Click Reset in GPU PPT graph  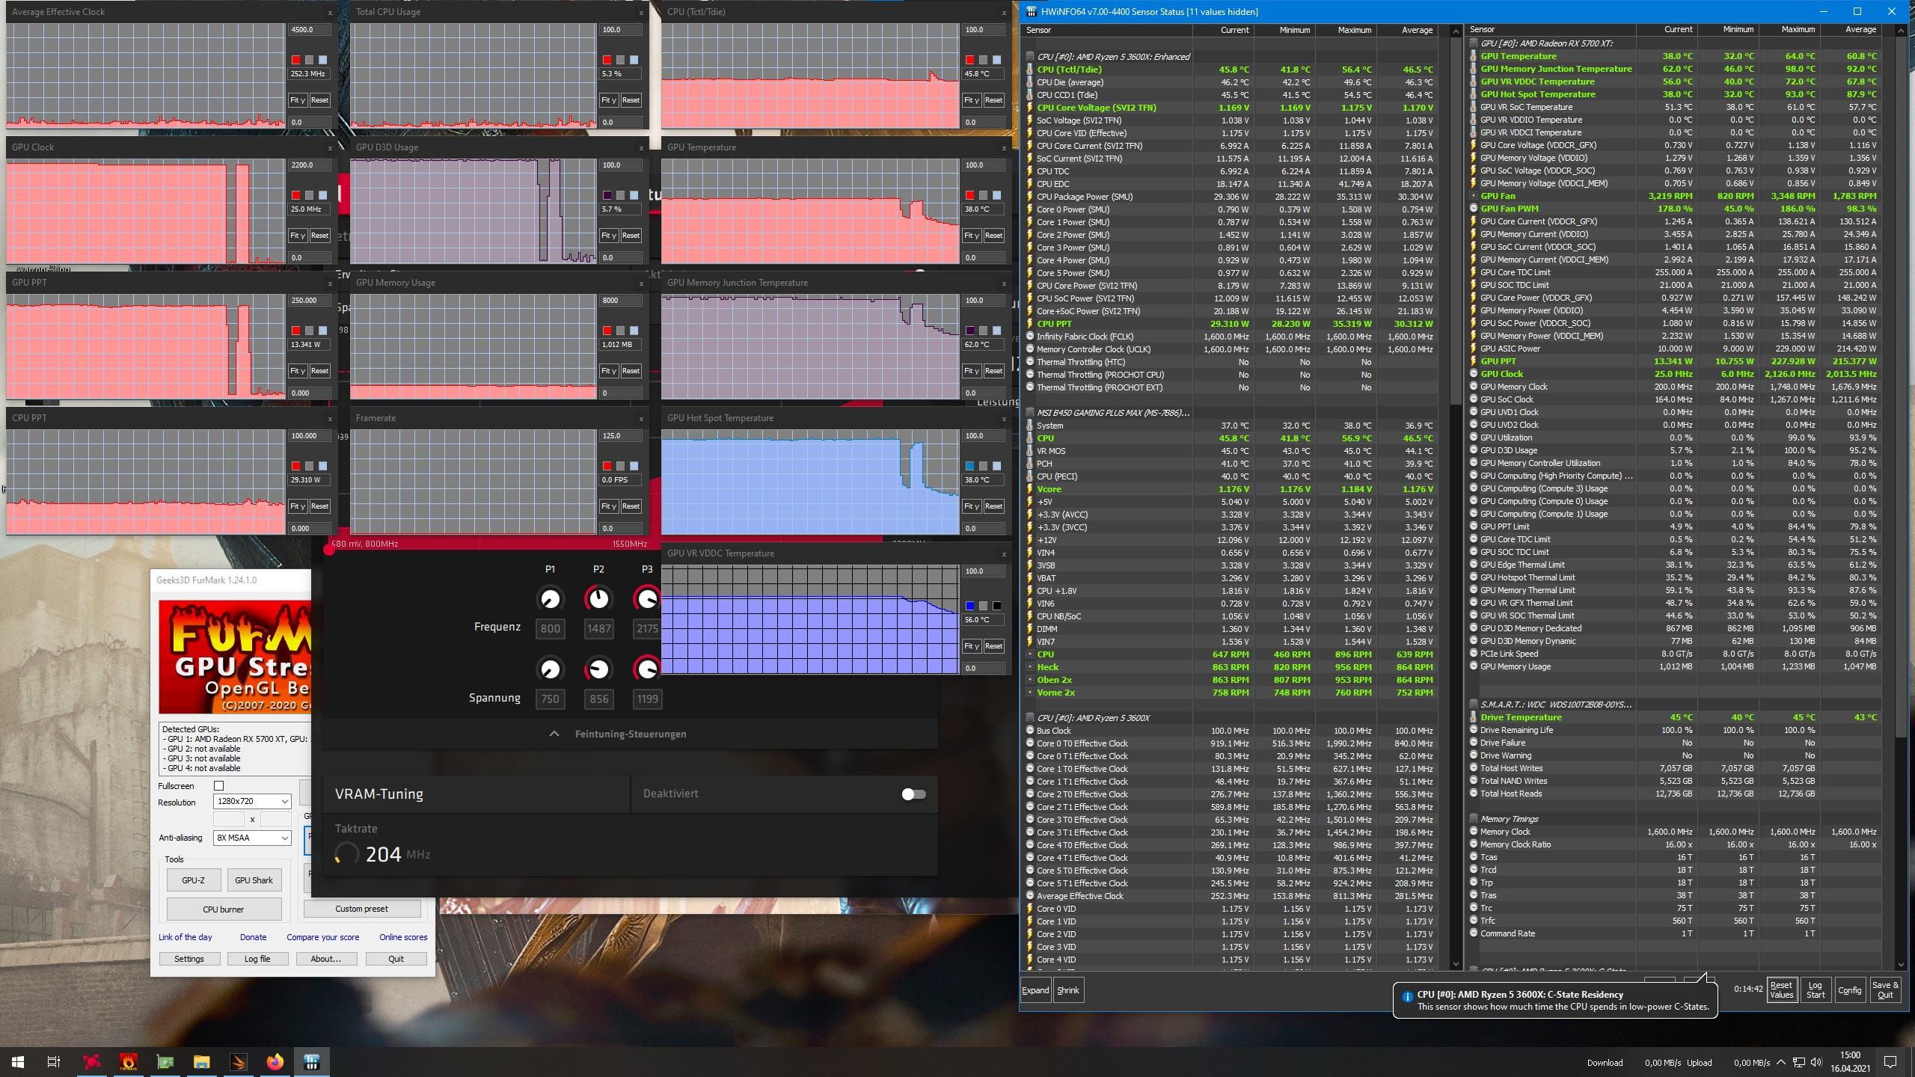point(319,371)
